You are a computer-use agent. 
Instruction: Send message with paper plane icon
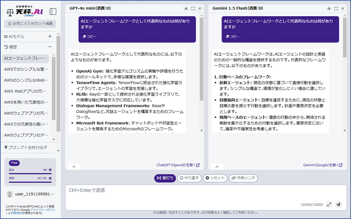338,204
